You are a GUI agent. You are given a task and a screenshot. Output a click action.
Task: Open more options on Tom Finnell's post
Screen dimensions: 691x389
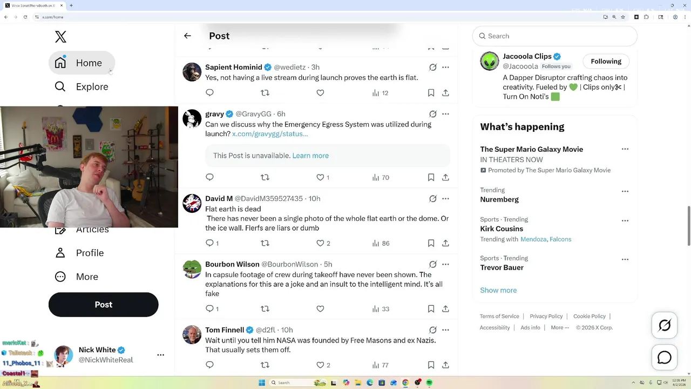(x=445, y=330)
